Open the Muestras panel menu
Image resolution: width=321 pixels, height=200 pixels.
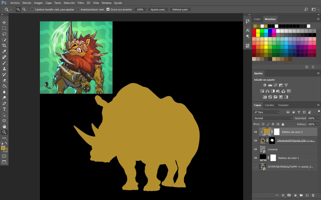coord(318,19)
